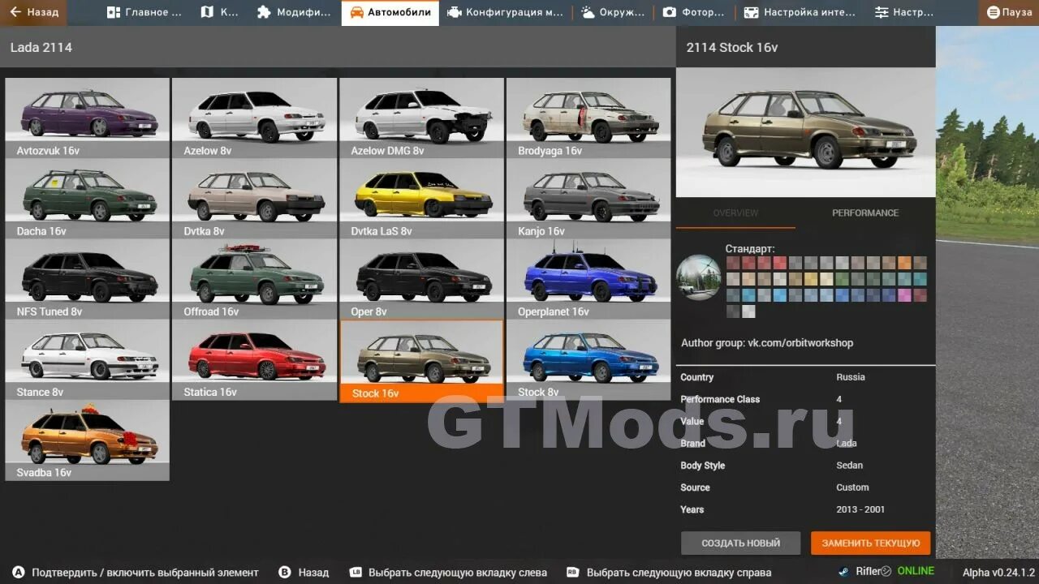Select the Oper 8v configuration
This screenshot has height=584, width=1039.
[421, 278]
